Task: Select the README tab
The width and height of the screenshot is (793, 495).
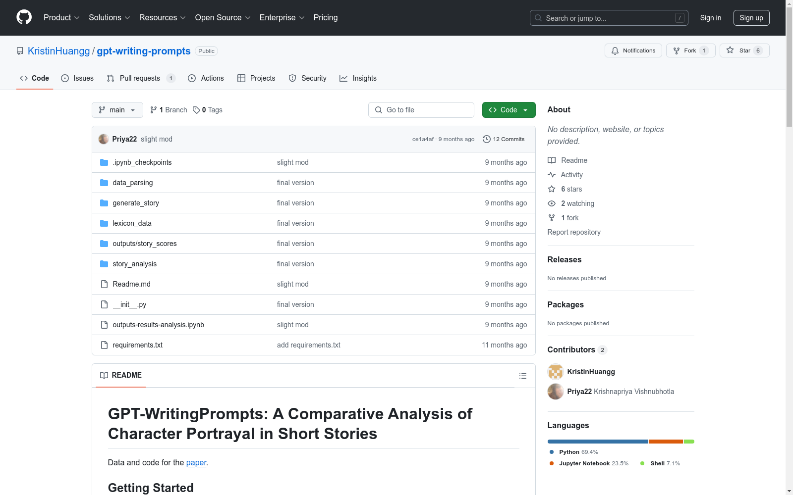Action: click(121, 376)
